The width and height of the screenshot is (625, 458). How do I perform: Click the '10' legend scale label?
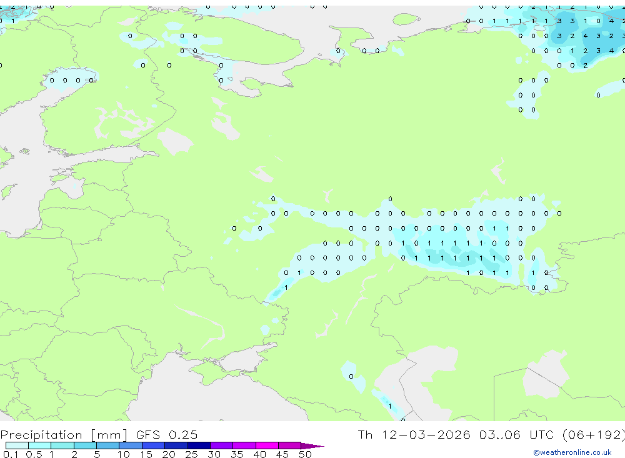(123, 454)
